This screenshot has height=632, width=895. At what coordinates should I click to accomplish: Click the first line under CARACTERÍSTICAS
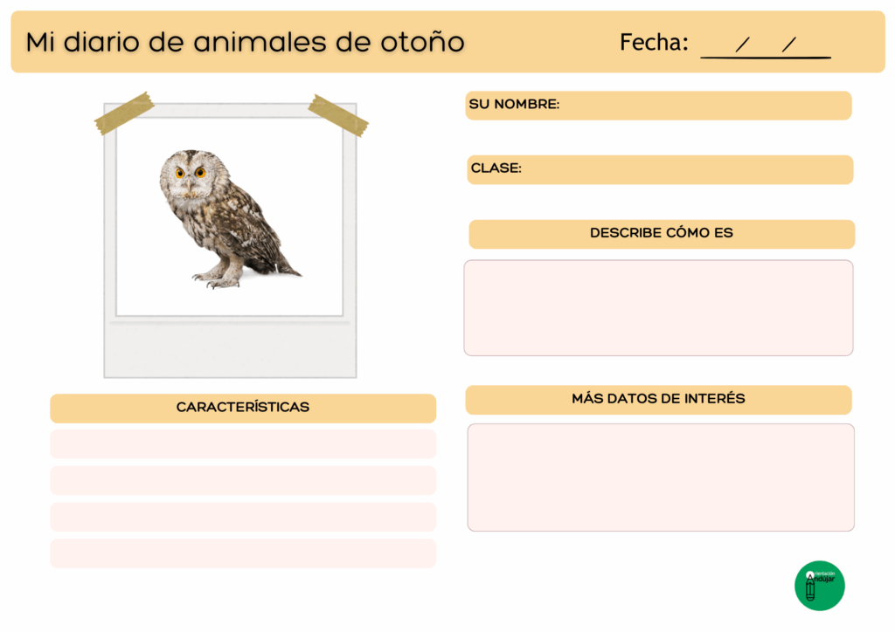tap(243, 443)
